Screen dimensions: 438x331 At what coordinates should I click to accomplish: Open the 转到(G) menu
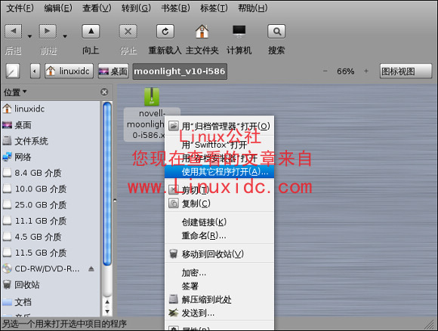click(136, 8)
